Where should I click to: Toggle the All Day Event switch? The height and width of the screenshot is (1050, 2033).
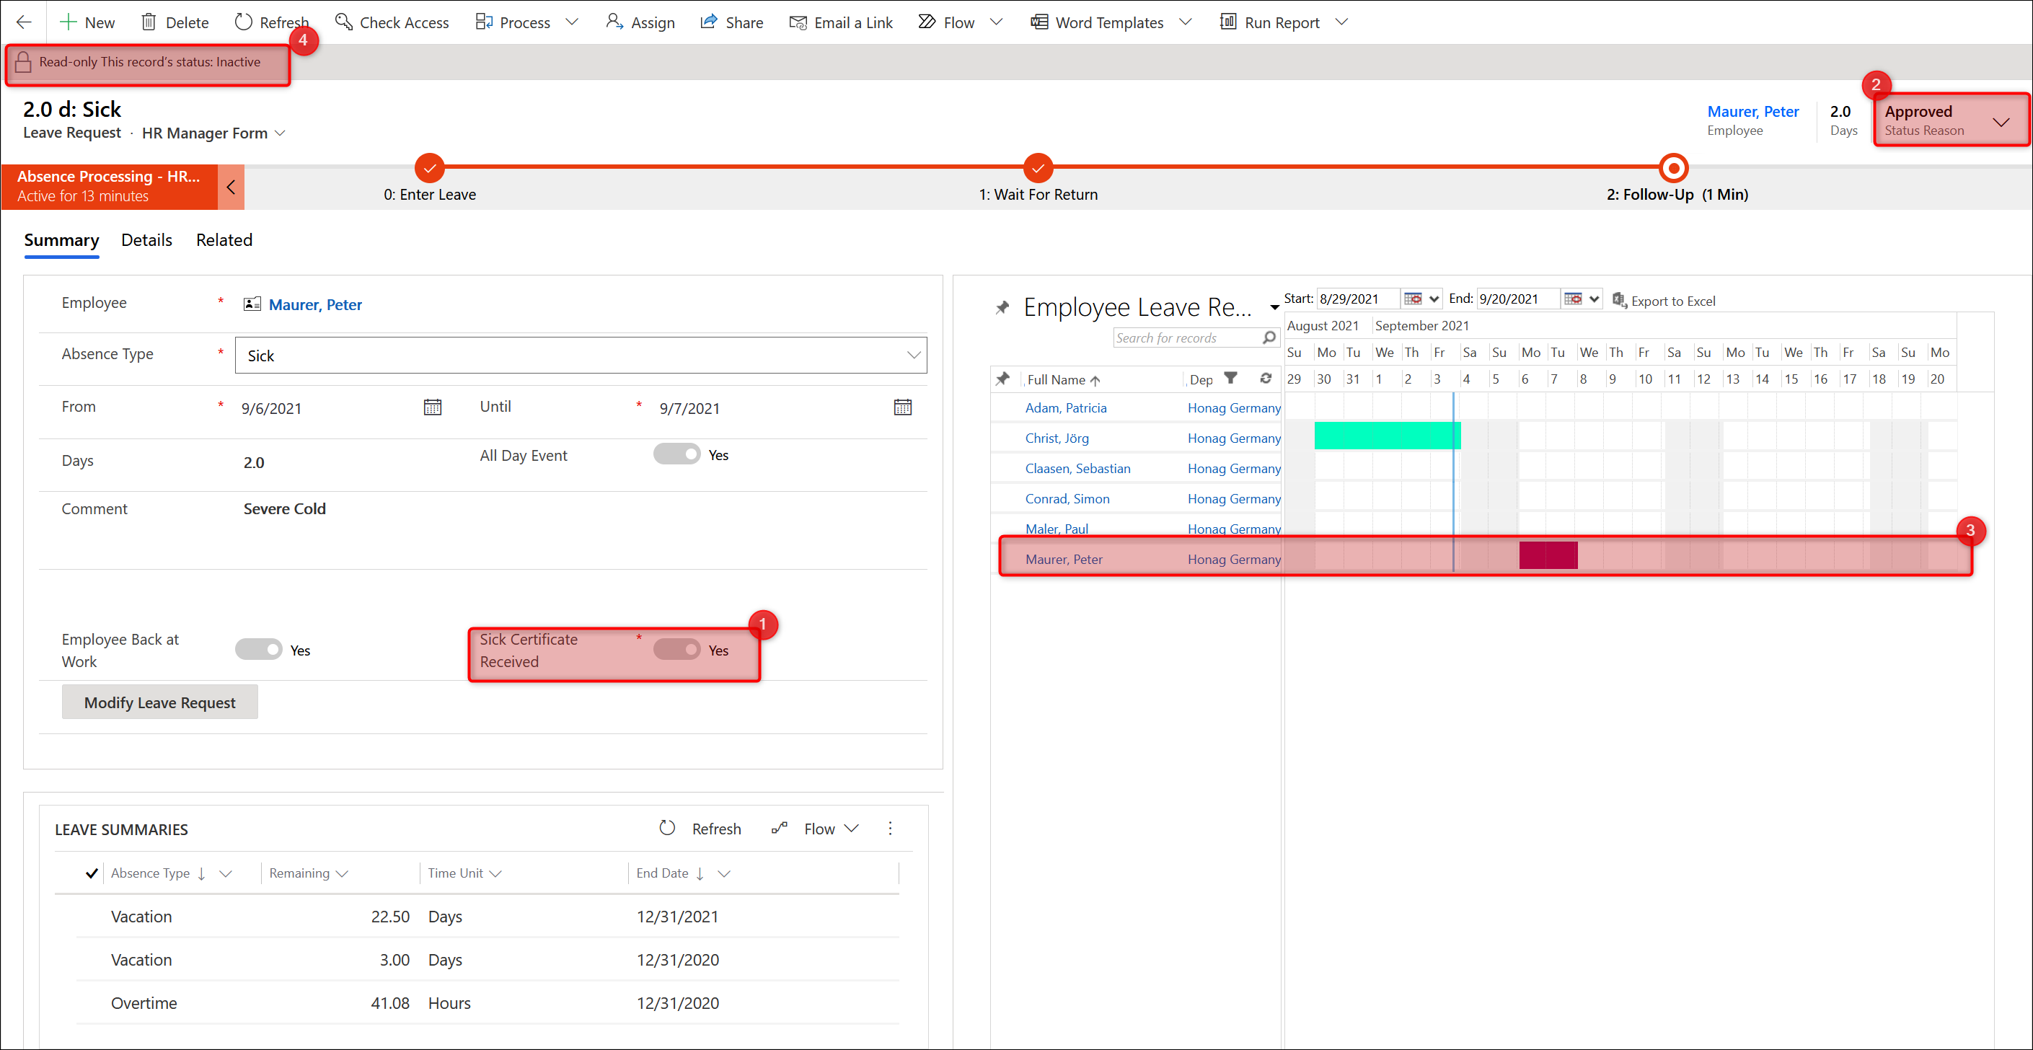tap(676, 454)
